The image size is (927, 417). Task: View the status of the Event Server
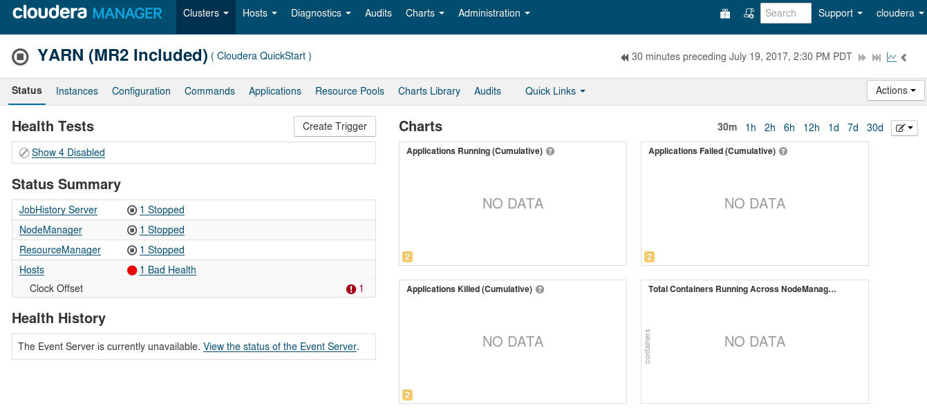click(279, 347)
